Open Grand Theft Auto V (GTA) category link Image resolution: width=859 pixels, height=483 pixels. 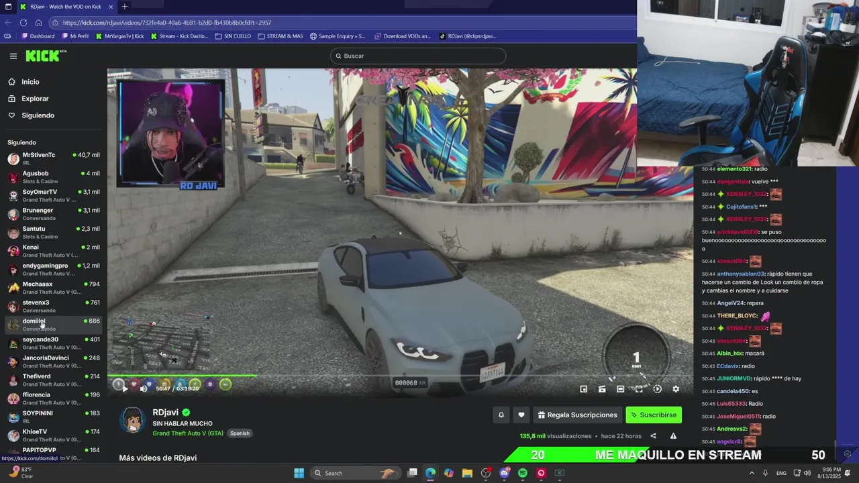(x=188, y=433)
